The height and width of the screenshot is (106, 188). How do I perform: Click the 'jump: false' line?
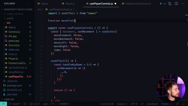tap(62, 50)
